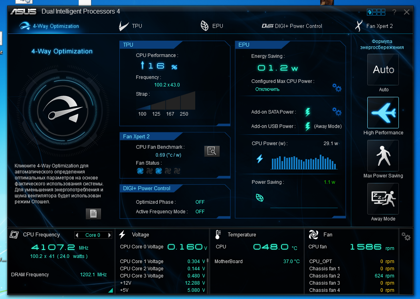
Task: Click the CPU Power bar graph
Action: (x=304, y=162)
